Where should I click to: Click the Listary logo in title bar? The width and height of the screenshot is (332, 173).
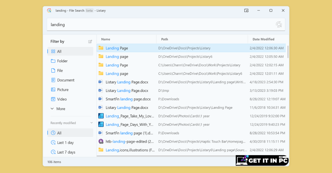tap(49, 10)
